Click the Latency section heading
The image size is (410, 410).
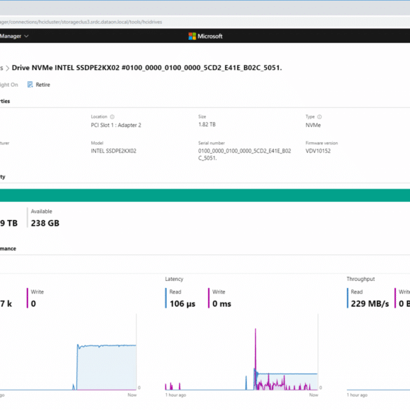coord(174,279)
